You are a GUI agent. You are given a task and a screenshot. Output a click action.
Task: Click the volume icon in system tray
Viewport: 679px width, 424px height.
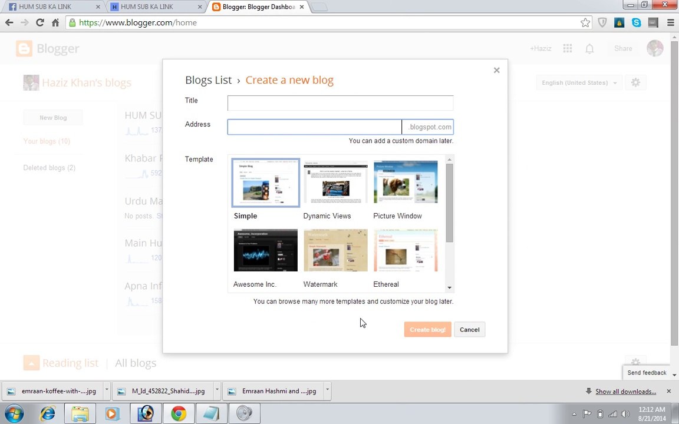tap(625, 414)
